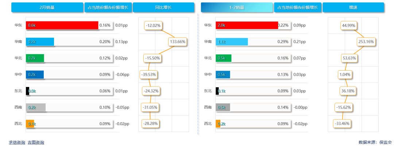Click the green 华北 0.5k bar
394x147 pixels.
(x=224, y=58)
